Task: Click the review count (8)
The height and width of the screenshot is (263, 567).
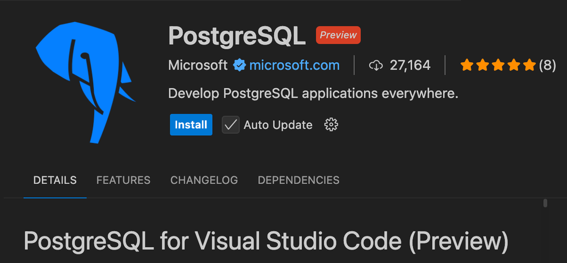Action: [547, 66]
